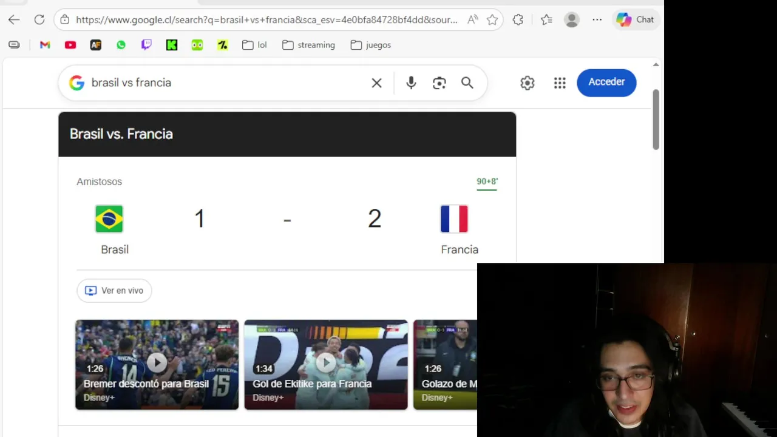
Task: Open the WhatsApp bookmark icon
Action: [x=121, y=45]
